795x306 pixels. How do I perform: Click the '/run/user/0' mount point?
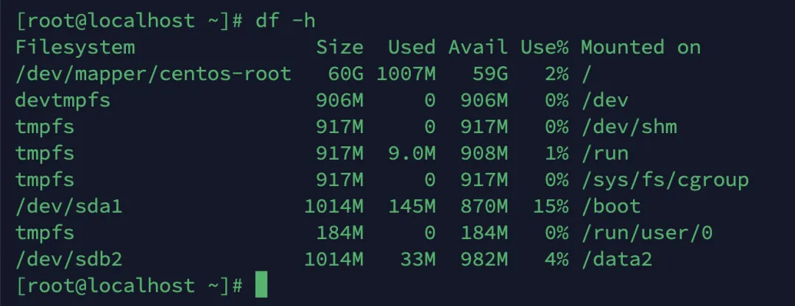(x=647, y=232)
